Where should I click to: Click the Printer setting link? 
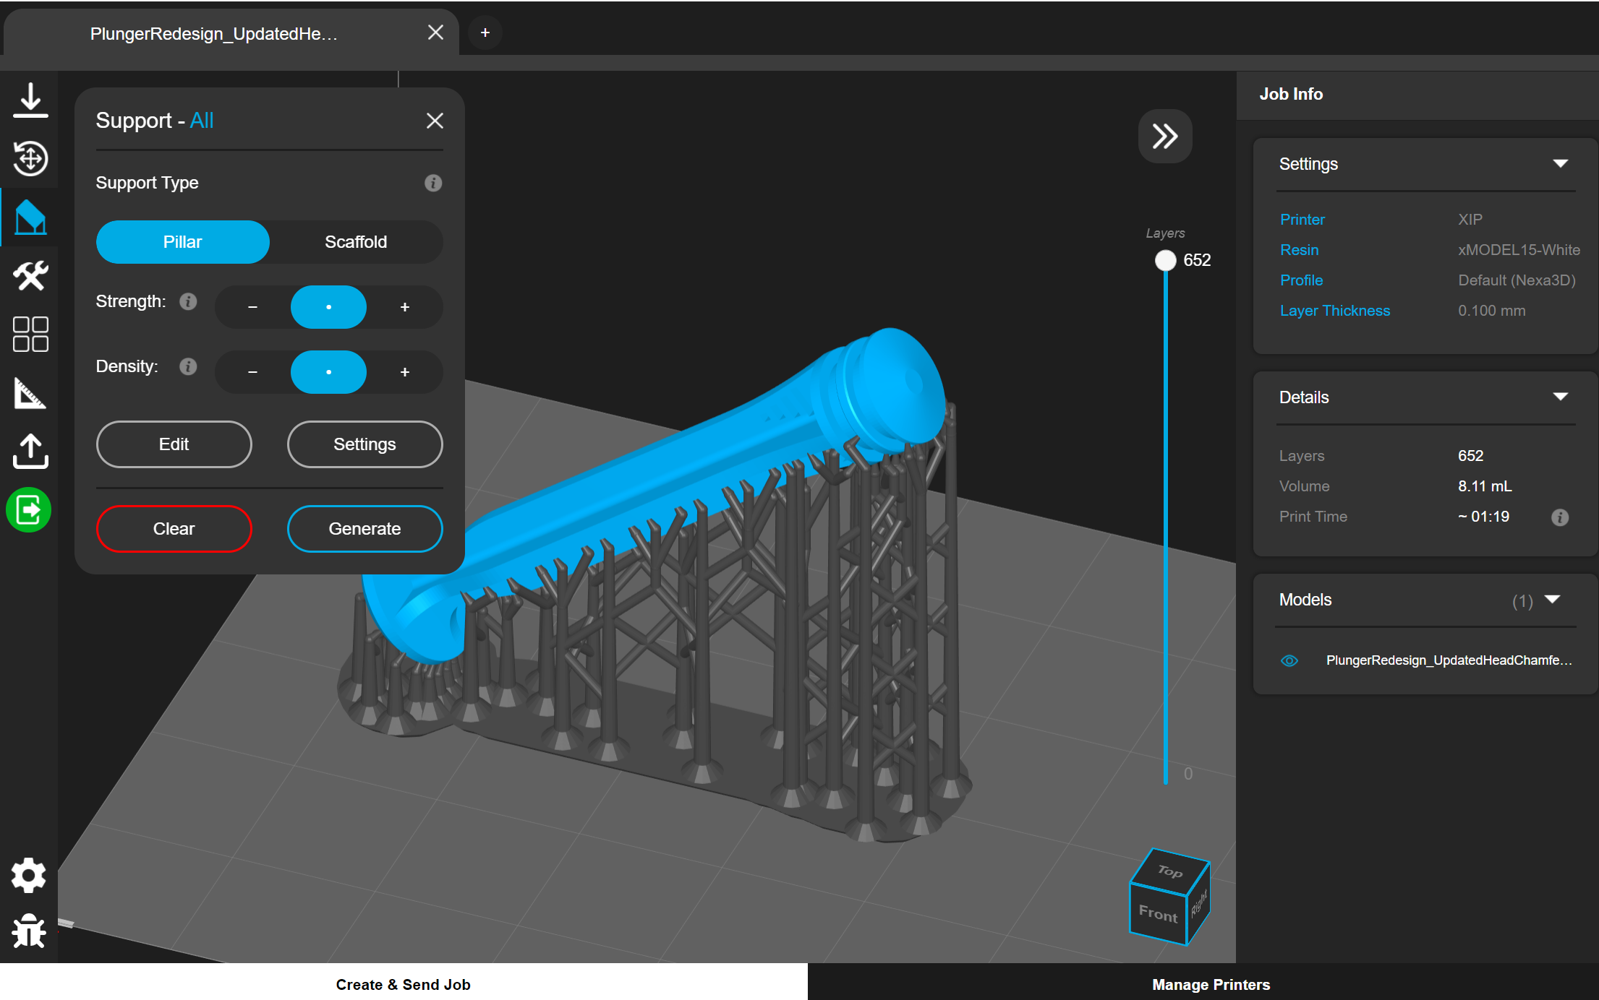pyautogui.click(x=1302, y=220)
